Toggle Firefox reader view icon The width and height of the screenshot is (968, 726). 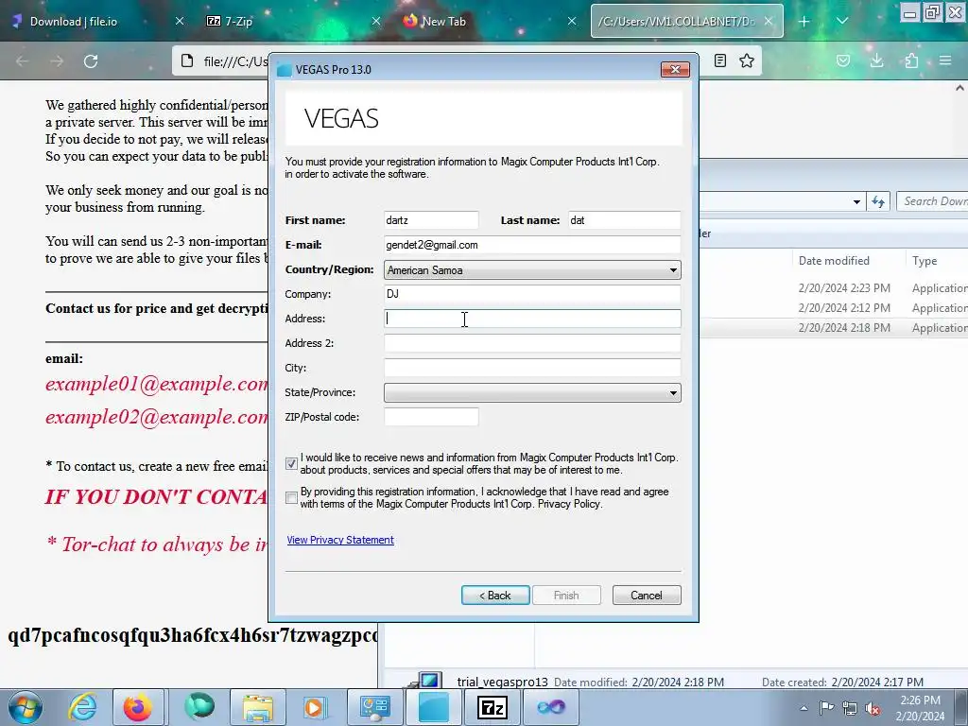click(719, 60)
